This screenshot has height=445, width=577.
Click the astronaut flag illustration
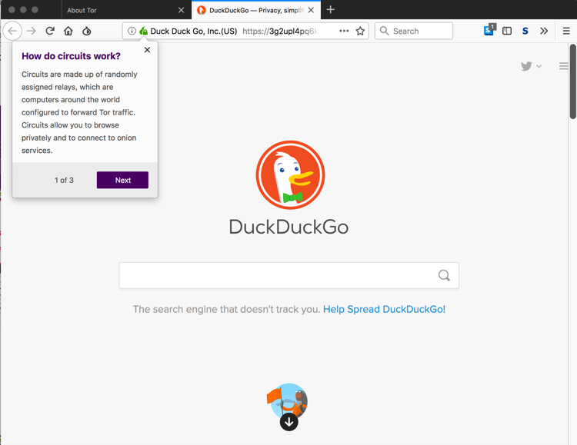click(x=288, y=402)
